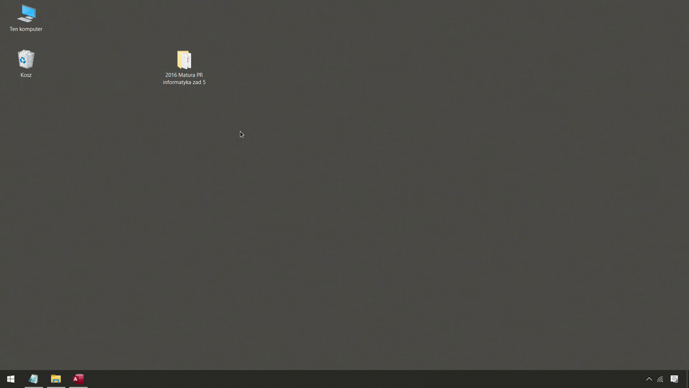Click the "Kosz" text label
Image resolution: width=689 pixels, height=388 pixels.
click(x=26, y=75)
